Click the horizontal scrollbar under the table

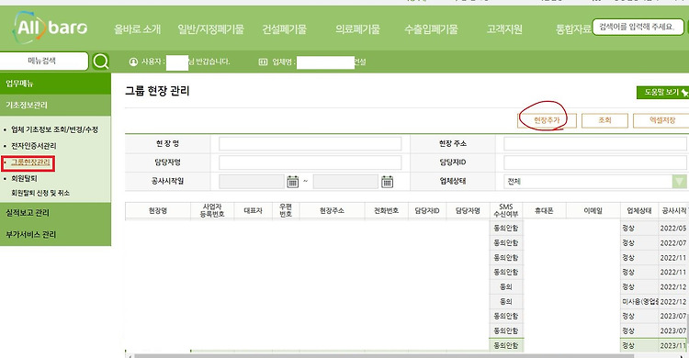tap(385, 356)
